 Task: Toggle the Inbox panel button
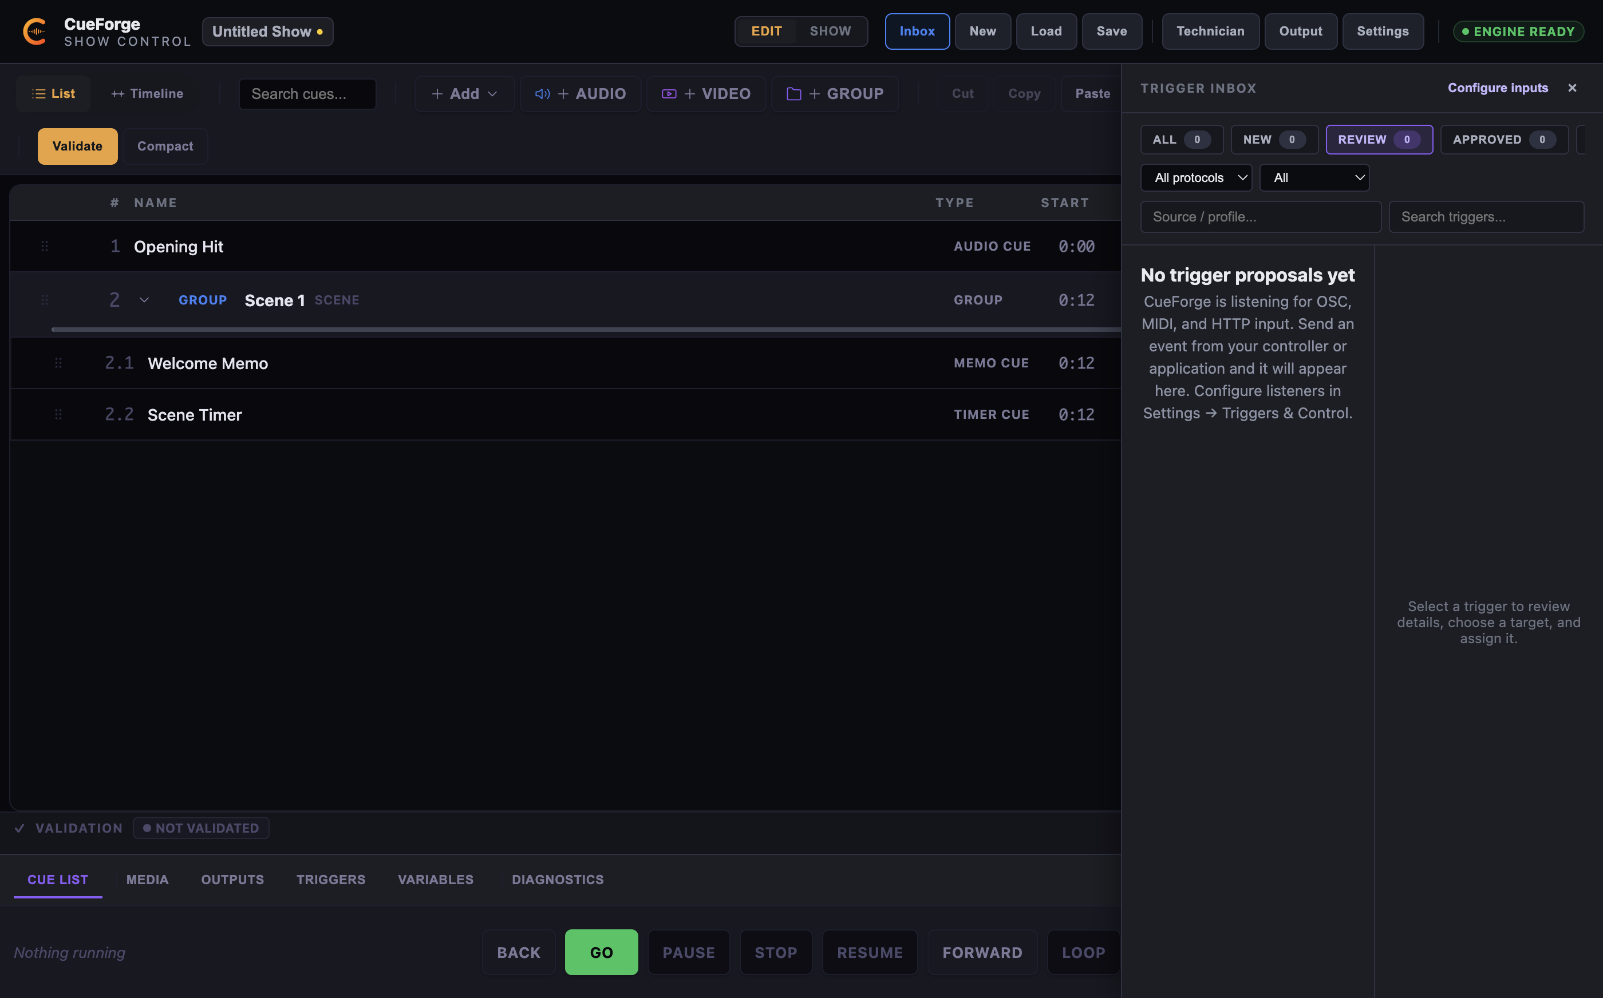tap(917, 31)
